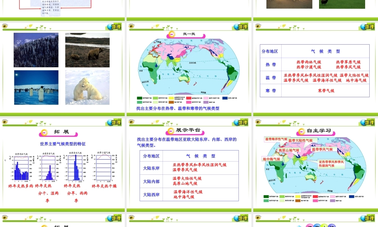The width and height of the screenshot is (378, 227).
Task: Open the penguins on ice photo
Action: [36, 87]
